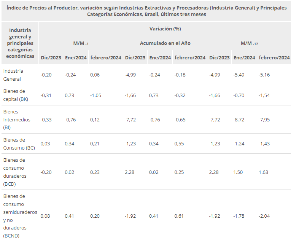The height and width of the screenshot is (239, 291).
Task: Click the 'Bienes de capital (BK)' row label
Action: [x=17, y=95]
